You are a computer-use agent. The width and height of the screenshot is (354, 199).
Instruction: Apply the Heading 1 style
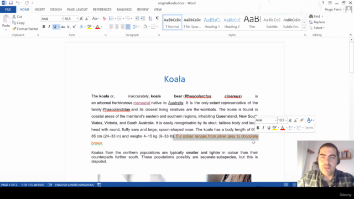pos(212,23)
